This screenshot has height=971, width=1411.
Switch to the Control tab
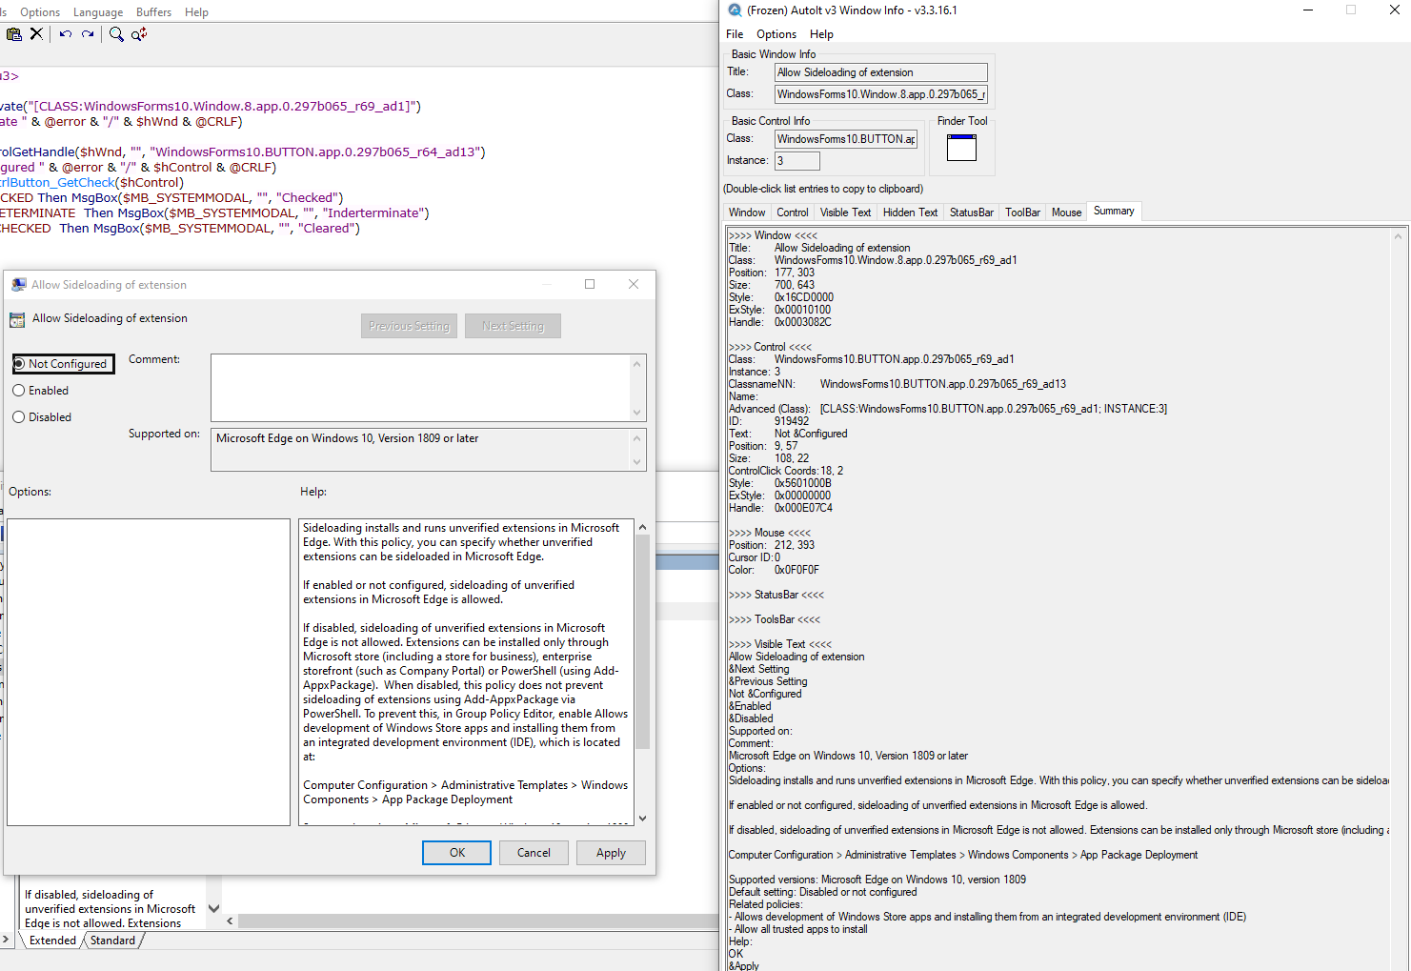point(793,212)
